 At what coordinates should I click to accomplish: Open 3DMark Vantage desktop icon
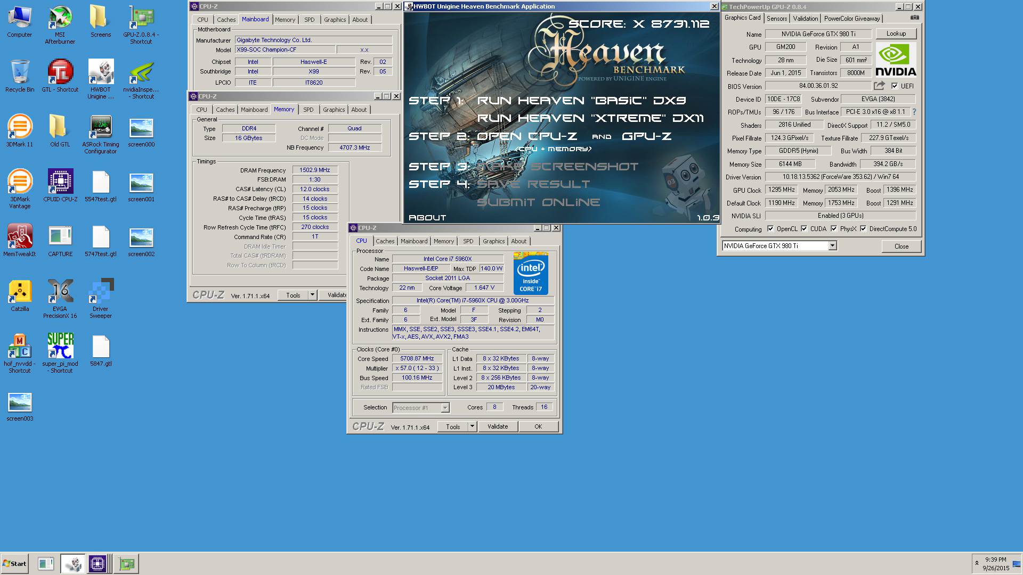click(x=20, y=189)
